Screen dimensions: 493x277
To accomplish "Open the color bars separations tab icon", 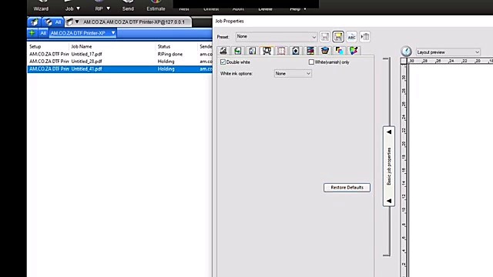I will pyautogui.click(x=310, y=51).
